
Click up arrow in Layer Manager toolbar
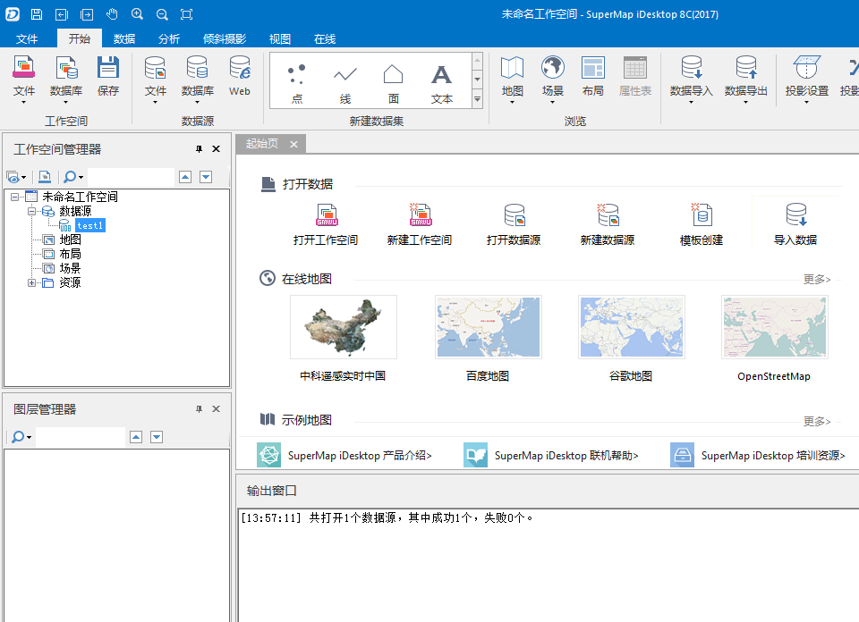(136, 436)
